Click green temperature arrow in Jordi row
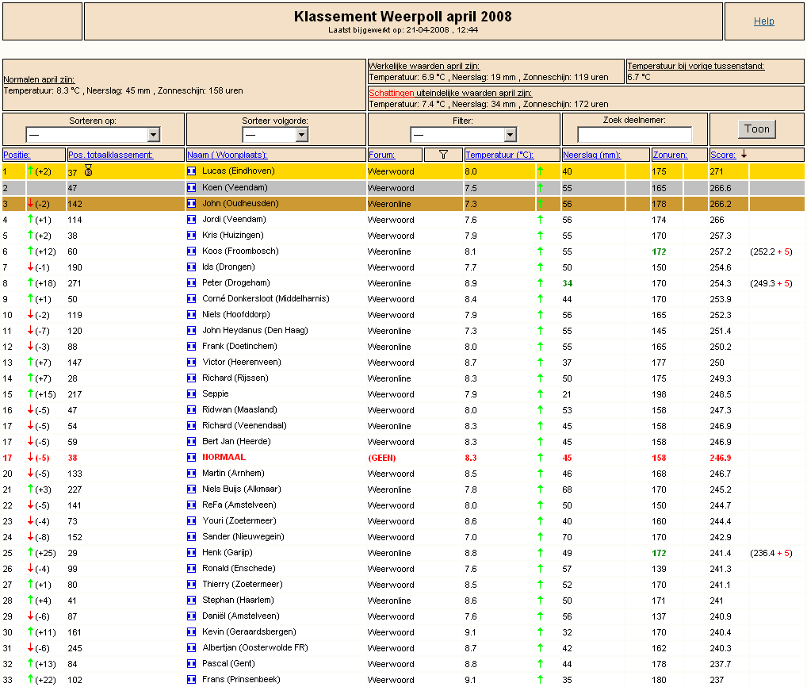The image size is (807, 687). point(540,220)
